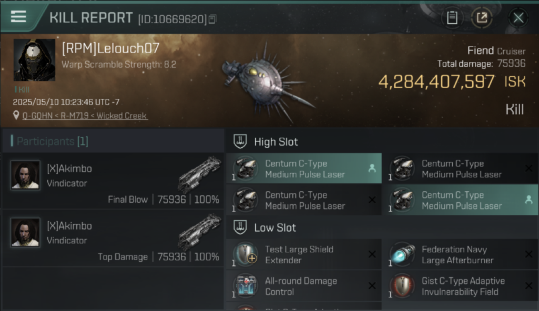Select first highlighted Centum C-Type Medium Pulse Laser
This screenshot has width=539, height=311.
click(304, 169)
